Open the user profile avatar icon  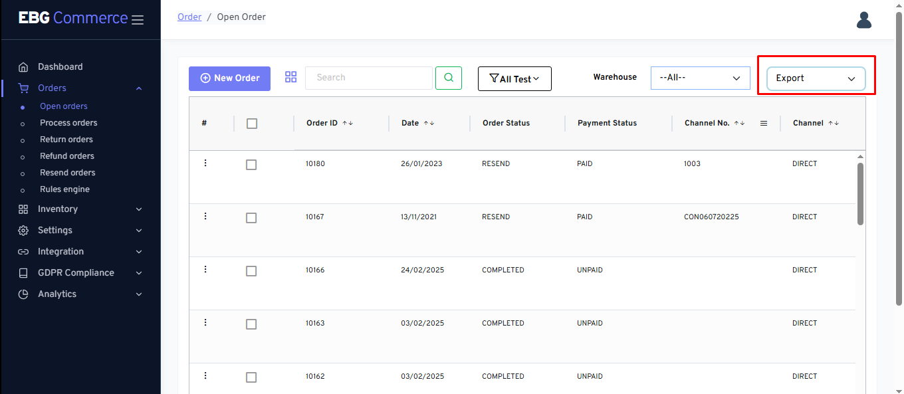(863, 21)
